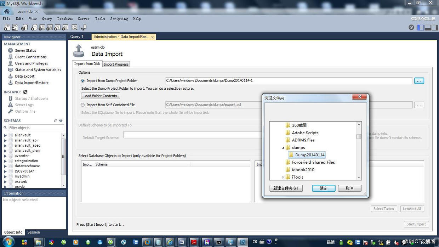Image resolution: width=439 pixels, height=247 pixels.
Task: Open the Server menu
Action: (84, 19)
